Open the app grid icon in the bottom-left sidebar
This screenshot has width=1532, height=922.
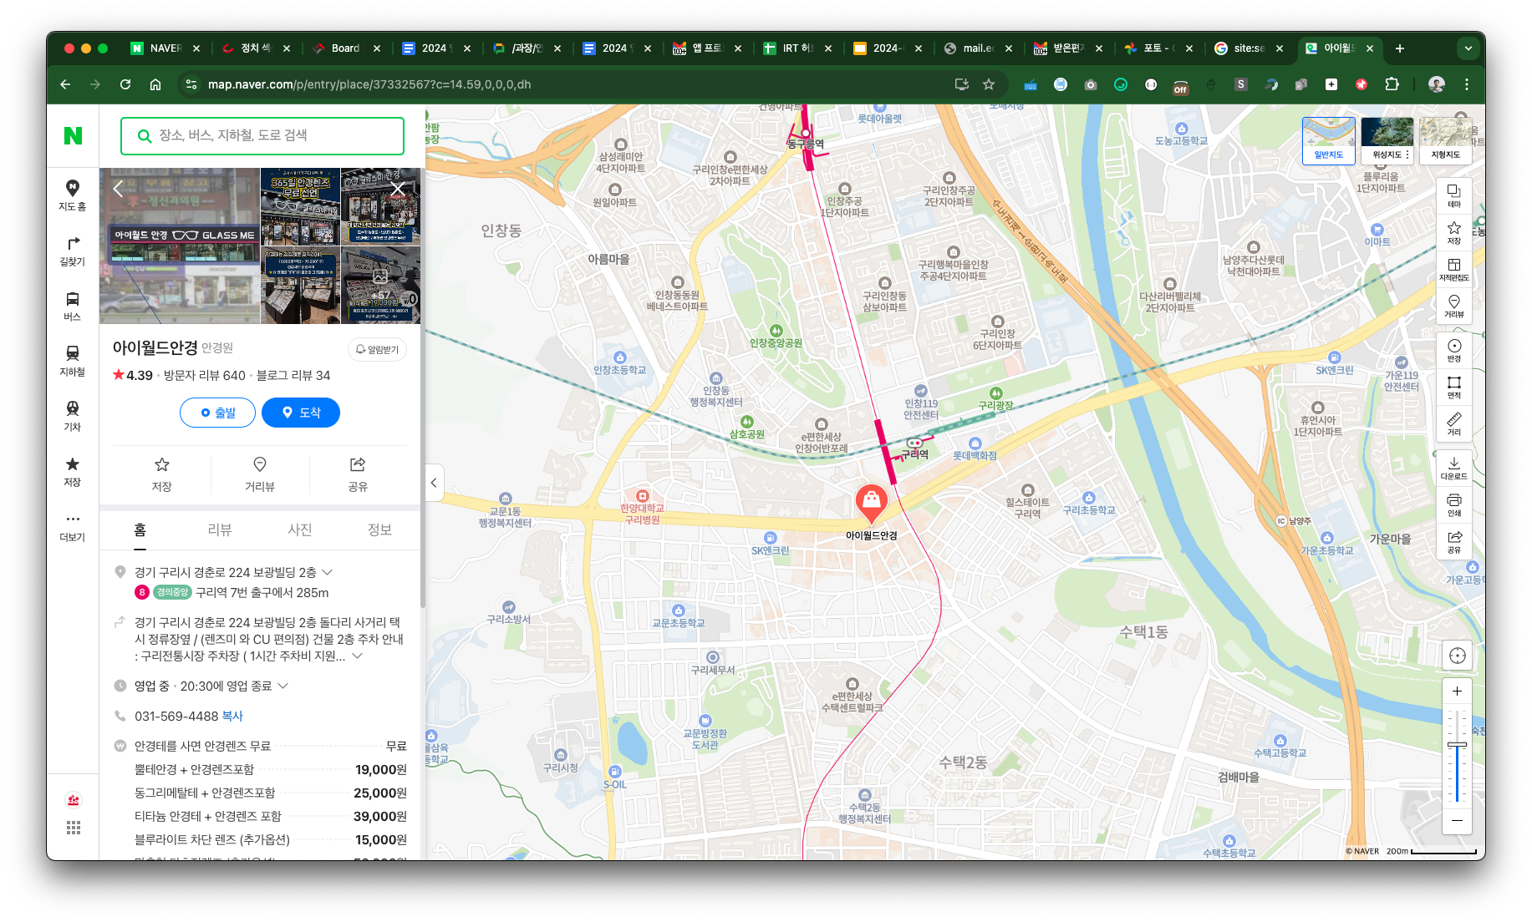click(74, 828)
